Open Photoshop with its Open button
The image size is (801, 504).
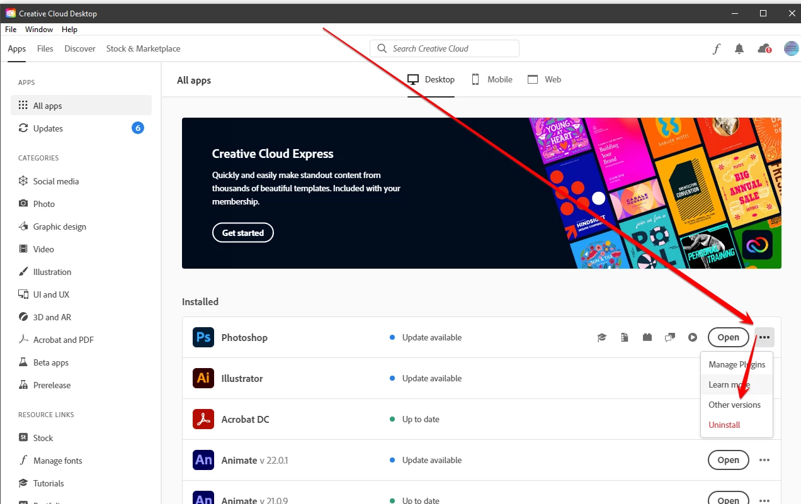[x=729, y=337]
